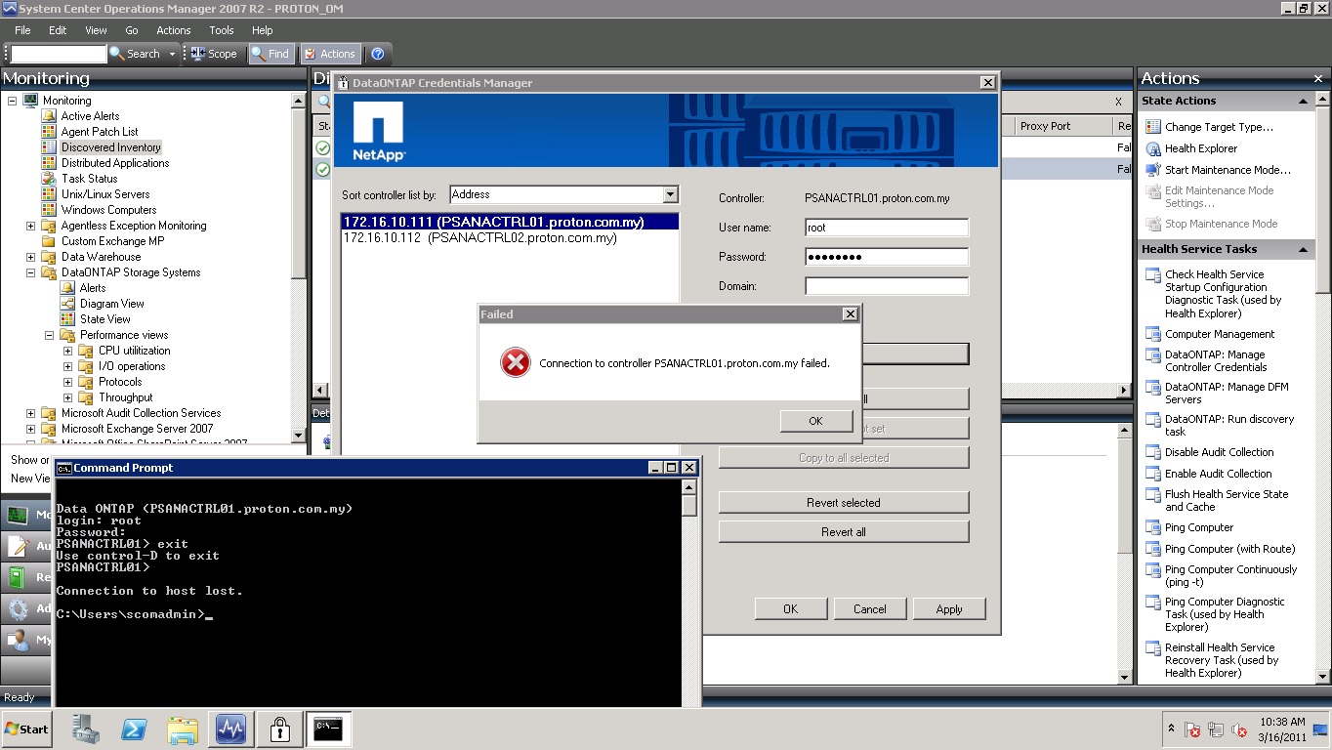This screenshot has width=1332, height=750.
Task: Run DataONTAP Manage DFM Servers task
Action: coord(1227,394)
